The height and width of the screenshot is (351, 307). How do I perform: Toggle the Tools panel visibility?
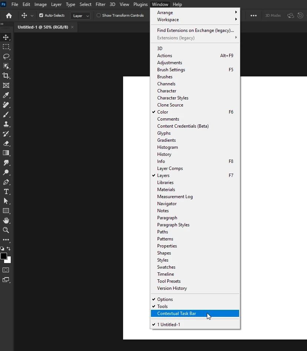click(x=195, y=306)
